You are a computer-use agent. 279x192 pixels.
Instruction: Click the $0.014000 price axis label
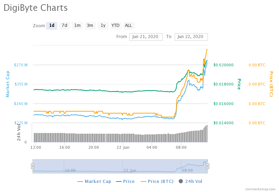[x=224, y=123]
